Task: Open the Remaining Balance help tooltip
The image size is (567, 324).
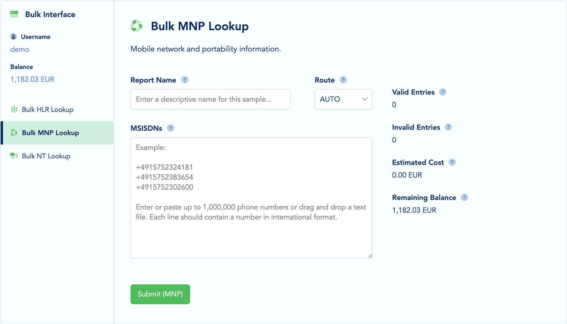Action: tap(464, 197)
